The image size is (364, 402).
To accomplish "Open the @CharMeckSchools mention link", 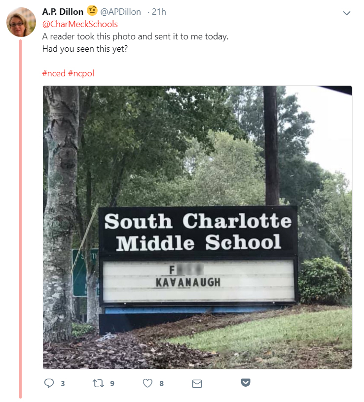I will point(80,24).
